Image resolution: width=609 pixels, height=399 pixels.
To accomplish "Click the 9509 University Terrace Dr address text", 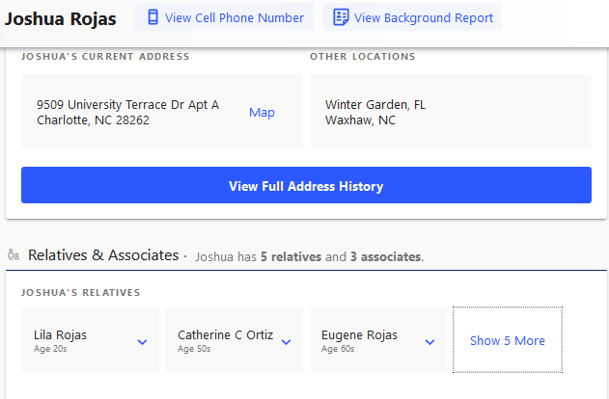I will (127, 104).
